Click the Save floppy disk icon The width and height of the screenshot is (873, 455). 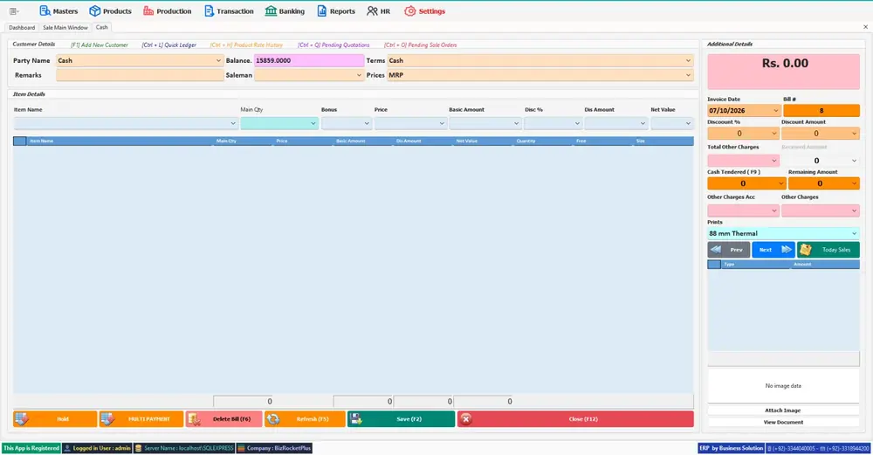[356, 419]
